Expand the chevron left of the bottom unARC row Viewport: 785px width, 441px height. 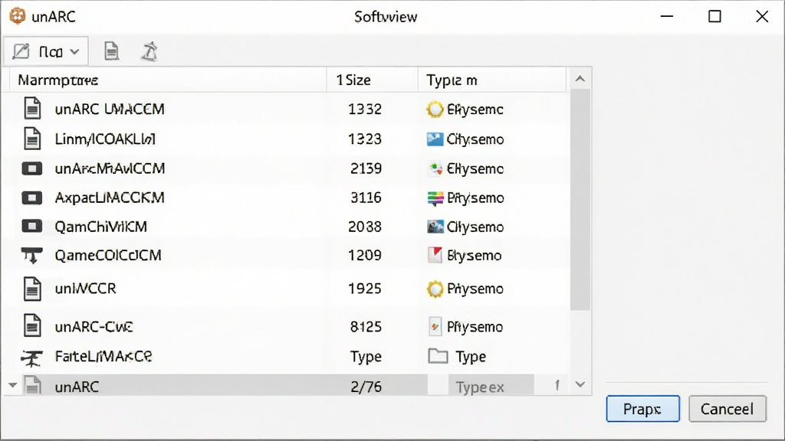click(13, 386)
